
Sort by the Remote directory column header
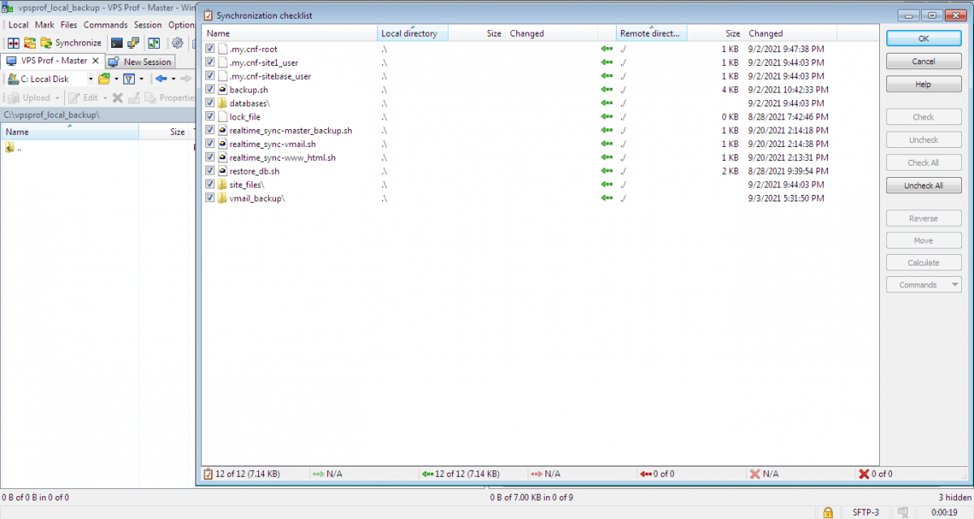click(x=652, y=32)
